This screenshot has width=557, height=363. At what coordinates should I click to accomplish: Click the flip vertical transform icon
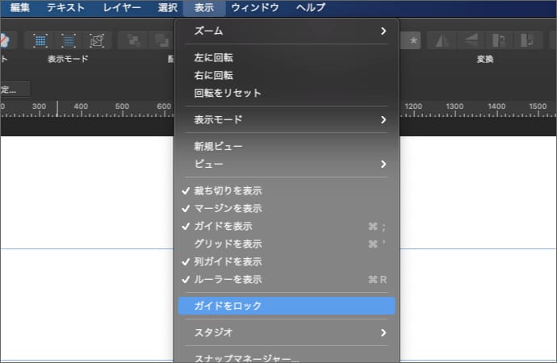471,40
